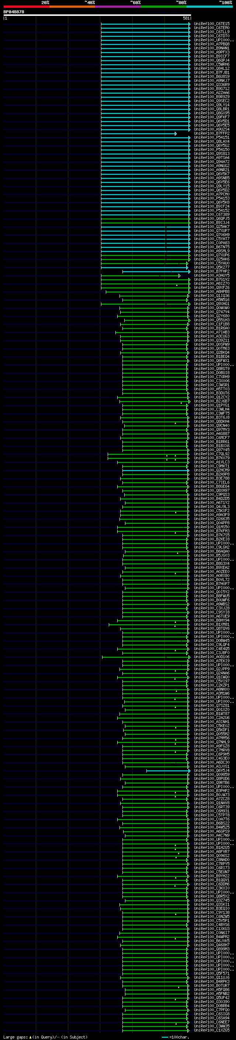
Task: Click the query end position 581
Action: coord(186,18)
